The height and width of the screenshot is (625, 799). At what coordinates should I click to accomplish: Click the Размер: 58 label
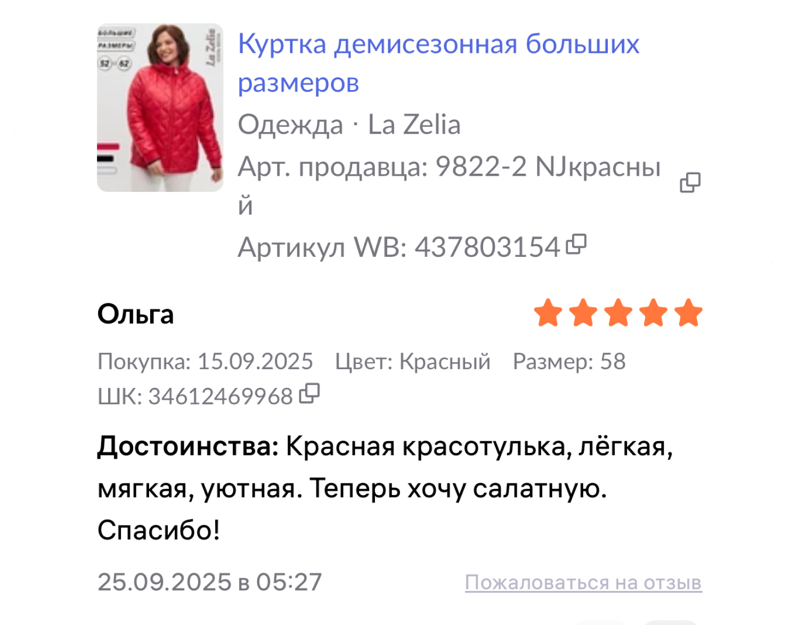click(x=569, y=362)
